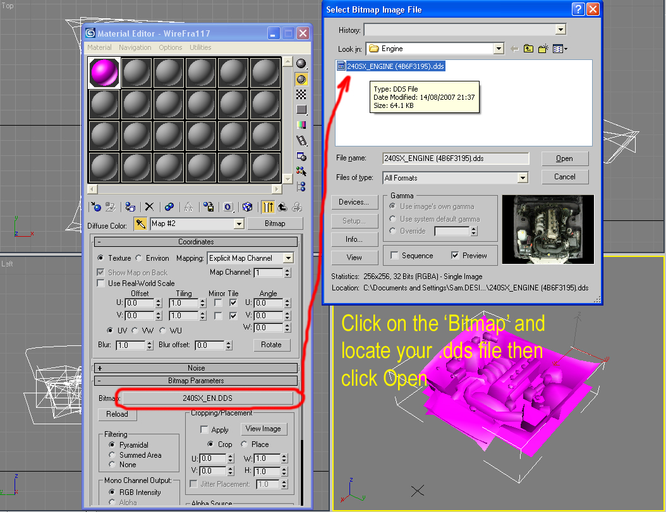This screenshot has width=666, height=512.
Task: Open the Utilities menu
Action: coord(200,47)
